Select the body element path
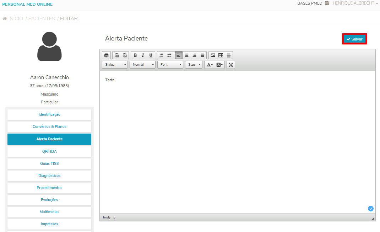 click(x=107, y=217)
